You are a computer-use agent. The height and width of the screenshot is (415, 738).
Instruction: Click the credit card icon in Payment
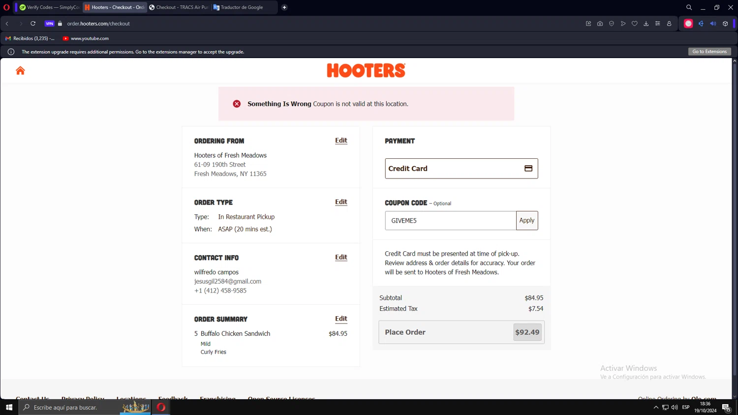pos(528,169)
